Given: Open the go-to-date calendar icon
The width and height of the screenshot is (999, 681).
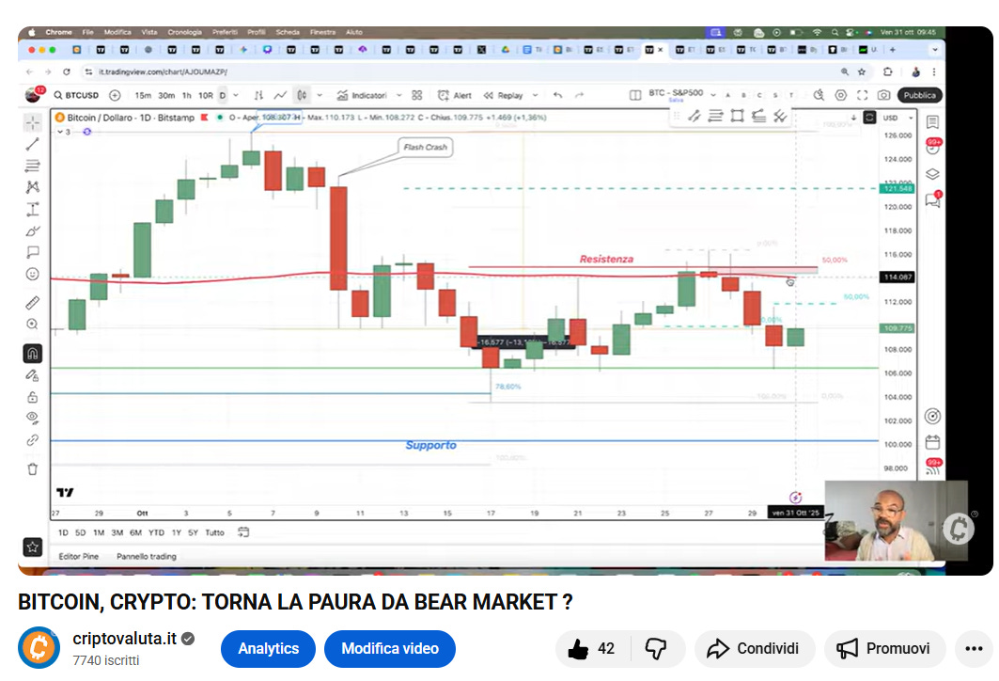Looking at the screenshot, I should 243,532.
